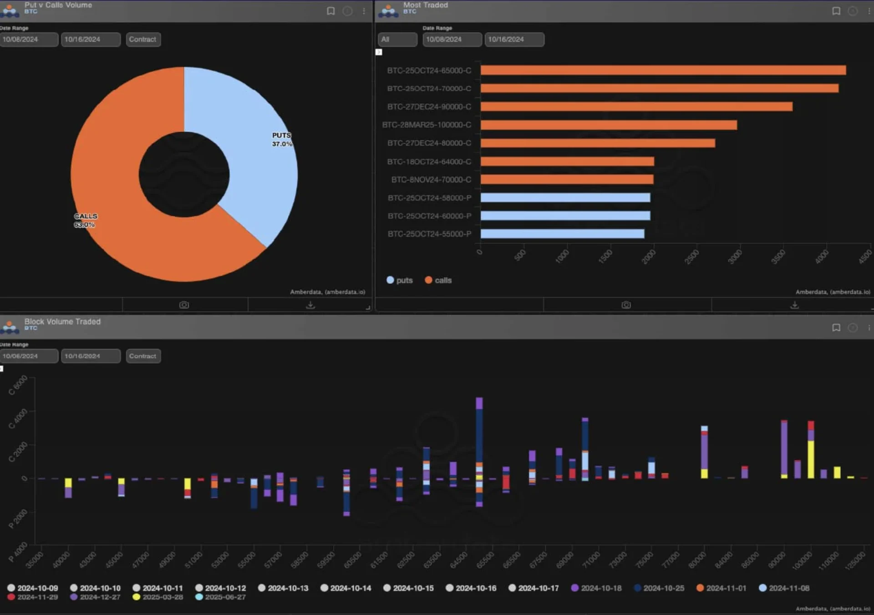The image size is (874, 615).
Task: Click BTC-25OCT24-55000-P bar
Action: click(562, 234)
